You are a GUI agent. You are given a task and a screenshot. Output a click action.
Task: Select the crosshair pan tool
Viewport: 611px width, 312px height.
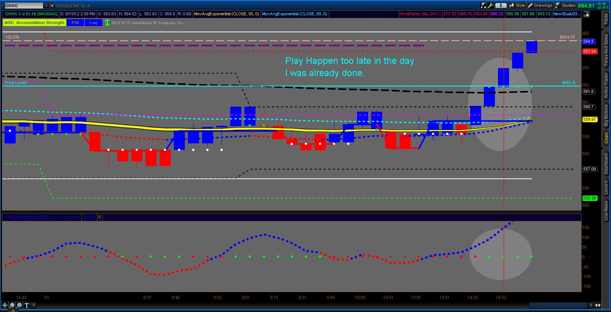5,305
